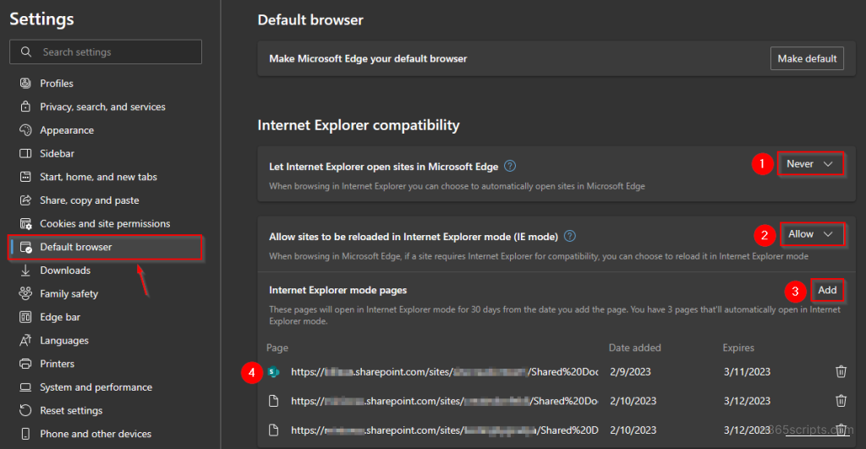
Task: Click the Sidebar panel icon
Action: pyautogui.click(x=25, y=154)
